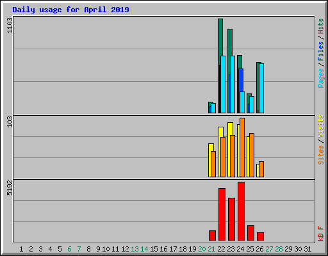Select green weekend day 13 label

[135, 249]
